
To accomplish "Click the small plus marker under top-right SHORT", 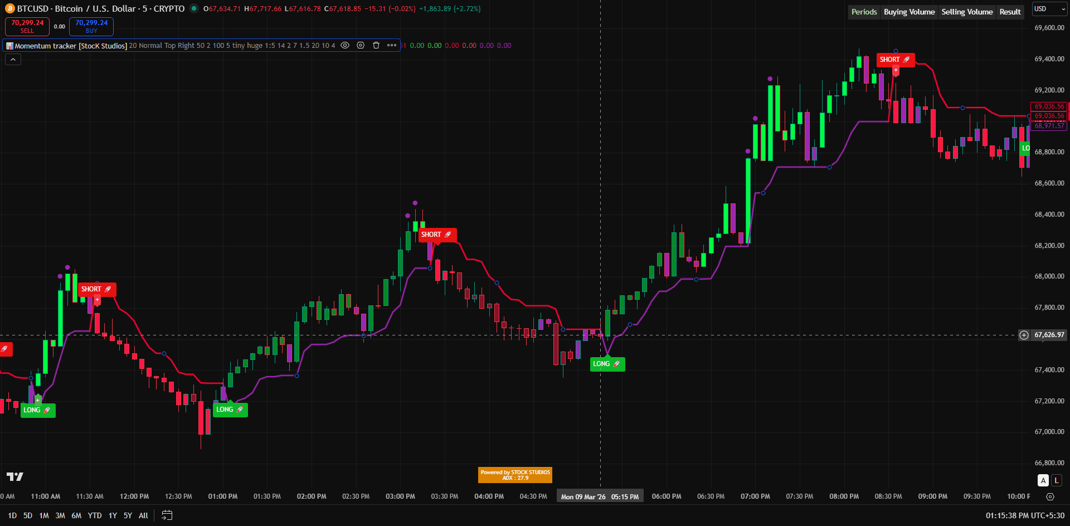I will tap(896, 70).
